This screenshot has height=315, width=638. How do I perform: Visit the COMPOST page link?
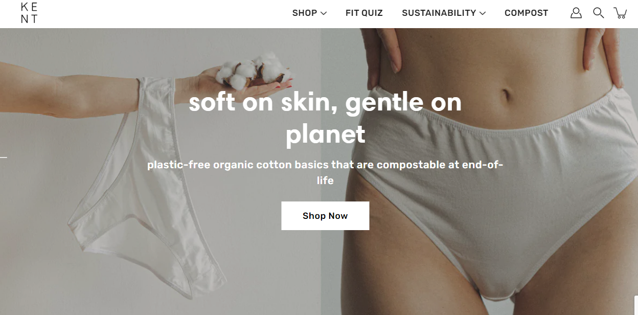[526, 13]
